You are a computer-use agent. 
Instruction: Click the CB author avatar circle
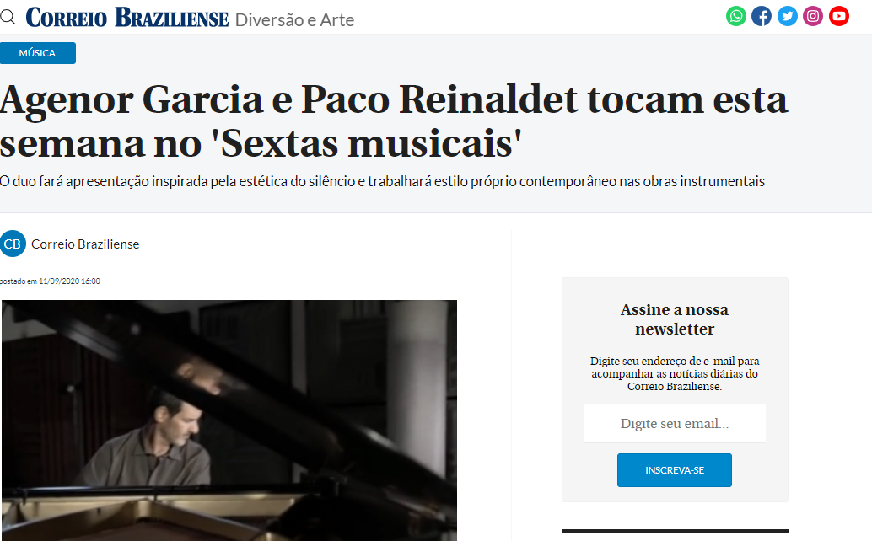click(x=13, y=244)
